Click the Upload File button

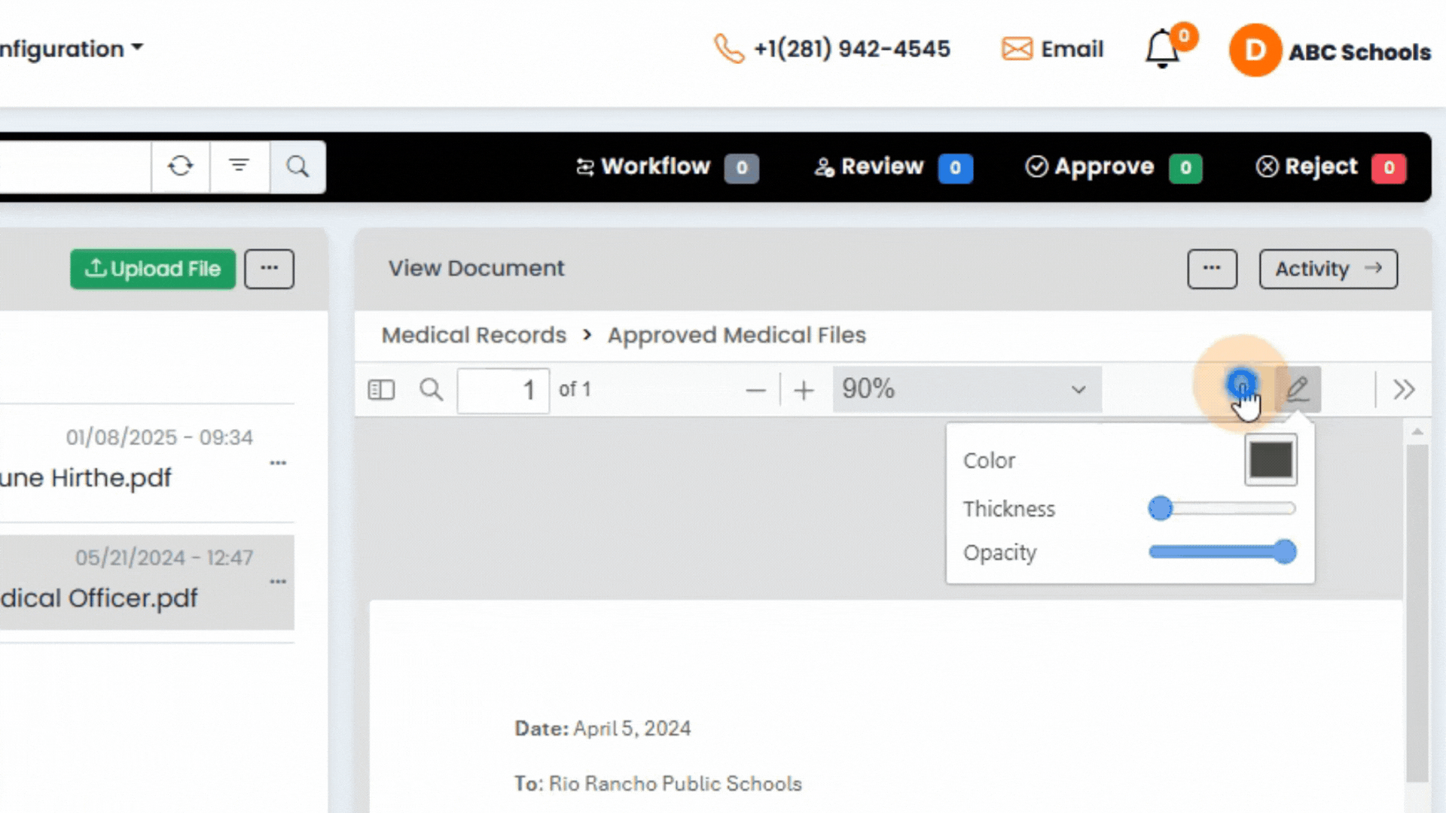click(153, 269)
